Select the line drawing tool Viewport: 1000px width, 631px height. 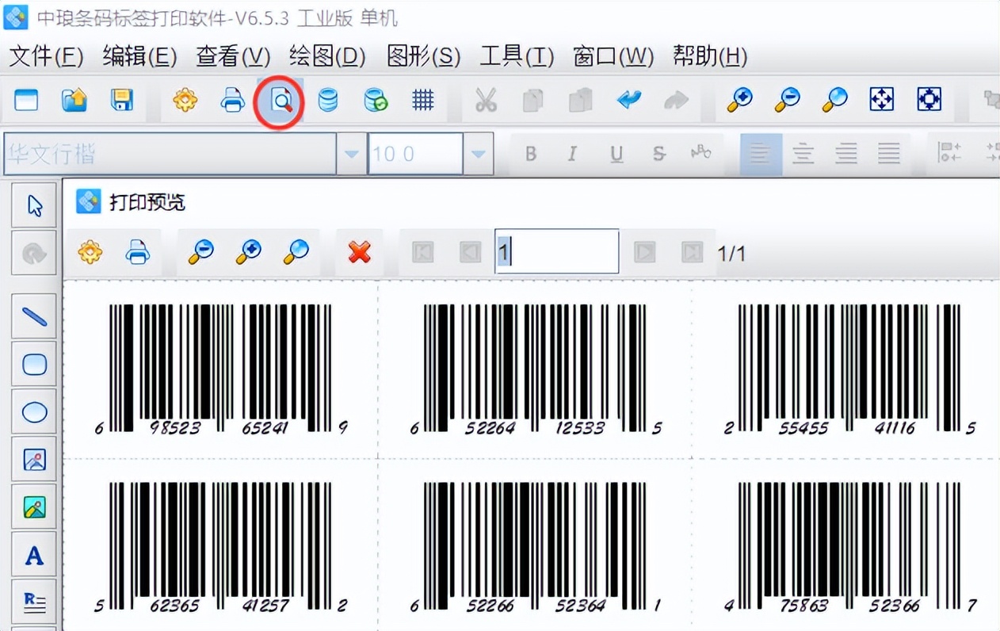coord(34,317)
